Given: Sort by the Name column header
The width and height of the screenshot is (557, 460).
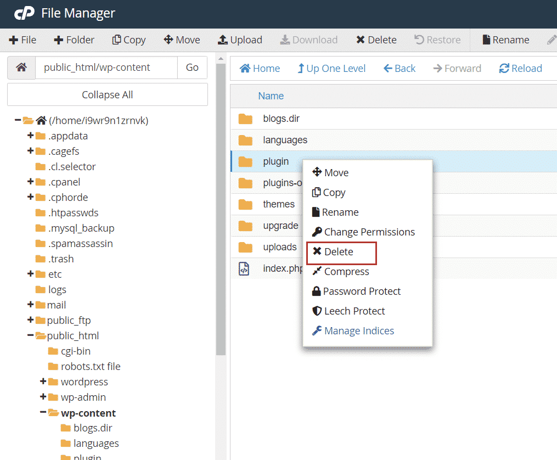Looking at the screenshot, I should tap(271, 96).
